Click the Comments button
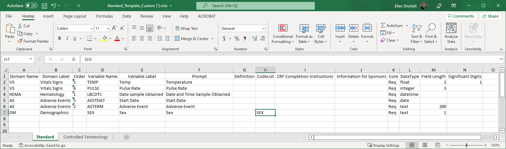The image size is (506, 149). click(x=460, y=16)
